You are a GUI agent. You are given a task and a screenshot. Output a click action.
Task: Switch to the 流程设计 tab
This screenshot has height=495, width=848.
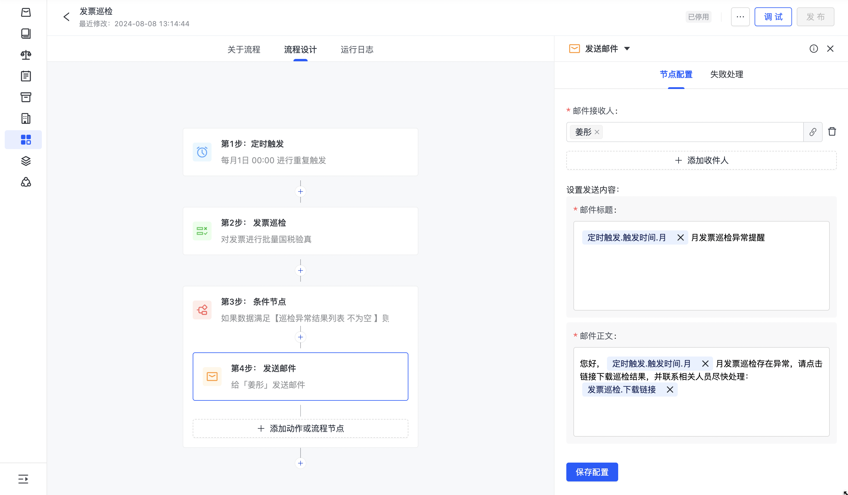300,49
